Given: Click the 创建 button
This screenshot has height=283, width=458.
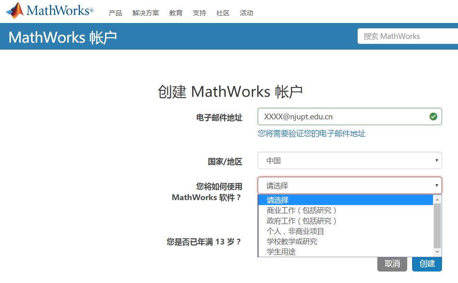Looking at the screenshot, I should (427, 264).
